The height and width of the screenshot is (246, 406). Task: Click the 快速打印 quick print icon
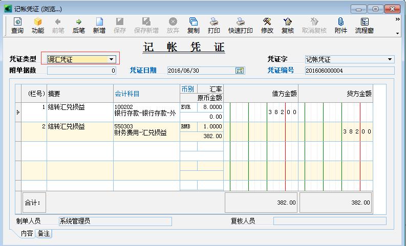coord(241,26)
